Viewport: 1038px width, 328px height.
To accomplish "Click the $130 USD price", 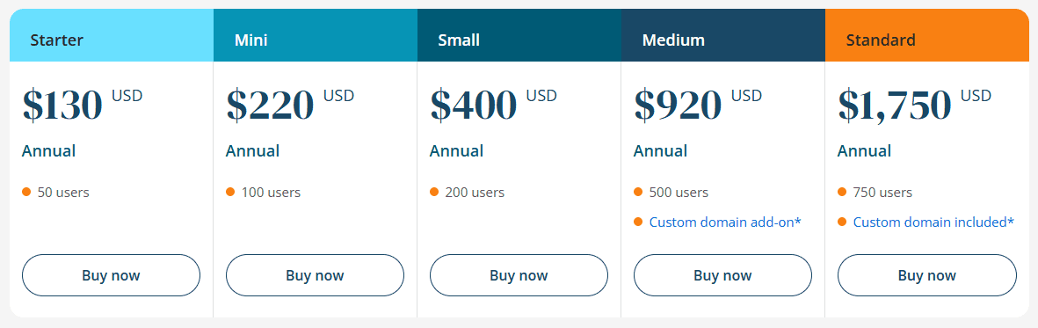I will coord(82,104).
